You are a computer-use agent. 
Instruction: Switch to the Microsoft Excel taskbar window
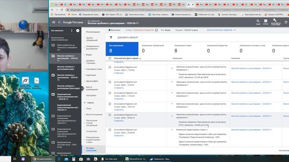[x=135, y=159]
